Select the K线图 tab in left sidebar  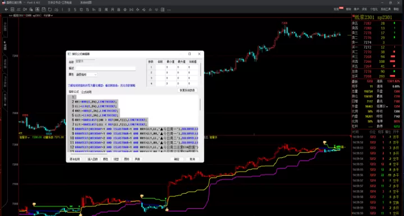click(5, 45)
